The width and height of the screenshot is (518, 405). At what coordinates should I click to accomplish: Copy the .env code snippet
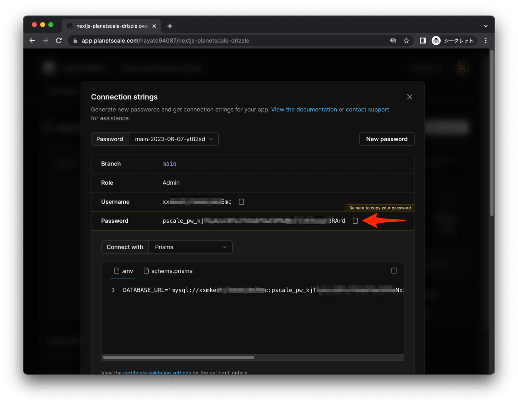point(394,271)
